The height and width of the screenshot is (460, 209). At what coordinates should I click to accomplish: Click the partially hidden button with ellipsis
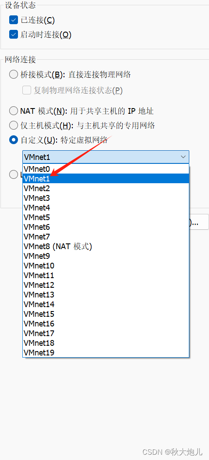199,223
